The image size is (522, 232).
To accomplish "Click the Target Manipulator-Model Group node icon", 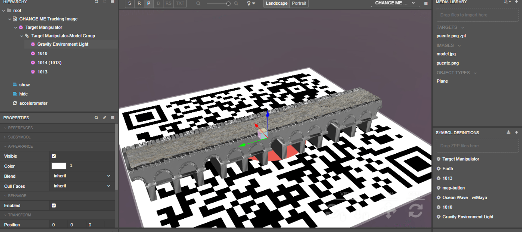I will [27, 36].
